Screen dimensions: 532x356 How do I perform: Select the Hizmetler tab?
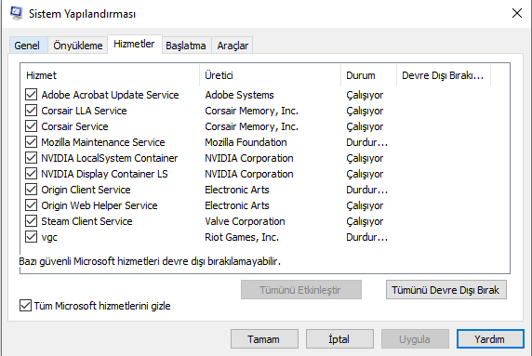134,44
